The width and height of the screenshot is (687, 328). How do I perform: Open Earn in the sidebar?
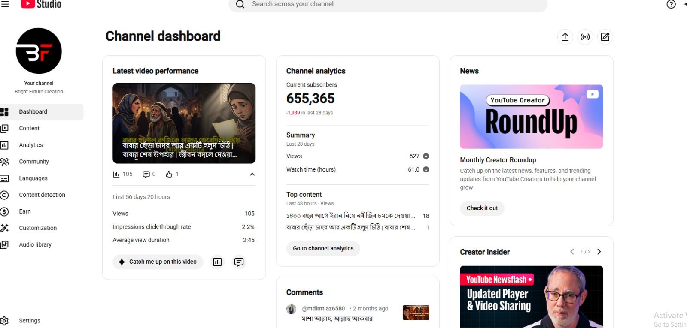[x=42, y=211]
